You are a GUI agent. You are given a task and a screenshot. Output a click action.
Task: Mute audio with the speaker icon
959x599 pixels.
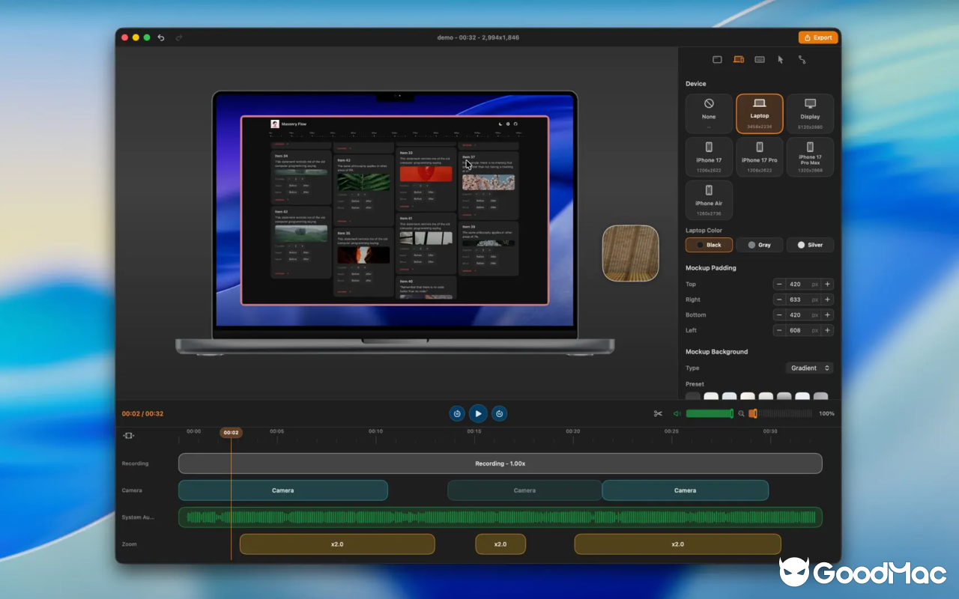tap(677, 413)
